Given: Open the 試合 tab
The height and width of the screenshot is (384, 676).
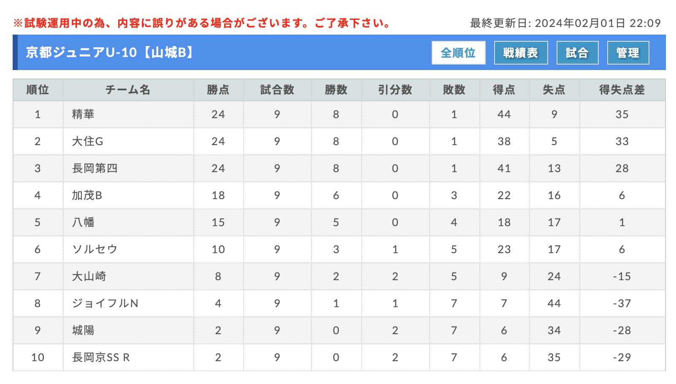Looking at the screenshot, I should (x=577, y=53).
